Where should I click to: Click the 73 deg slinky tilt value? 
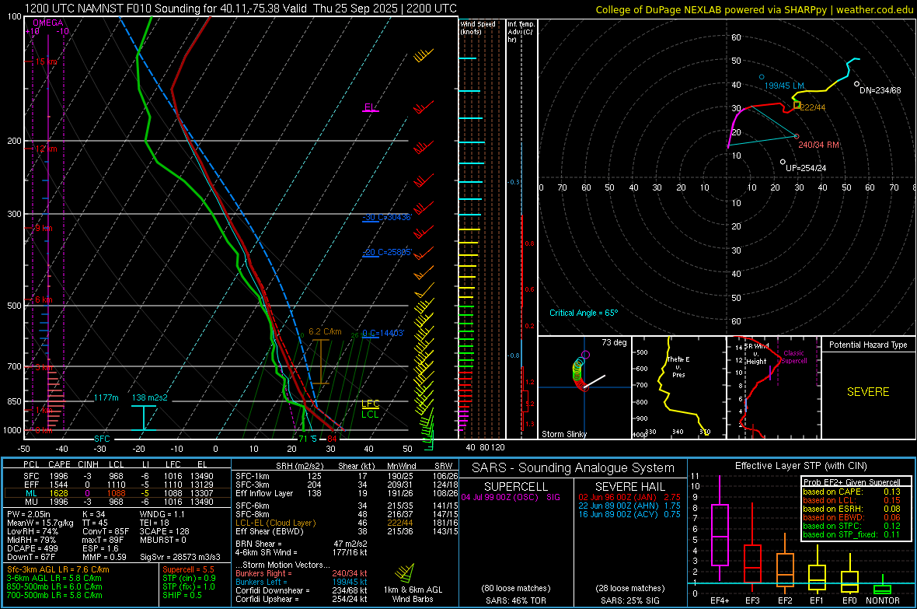614,342
